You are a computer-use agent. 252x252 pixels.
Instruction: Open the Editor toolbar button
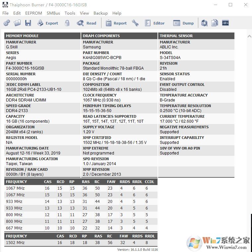155,23
